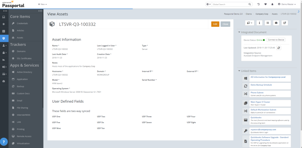This screenshot has height=148, width=302.
Task: Click the orange Edit button
Action: tap(215, 24)
